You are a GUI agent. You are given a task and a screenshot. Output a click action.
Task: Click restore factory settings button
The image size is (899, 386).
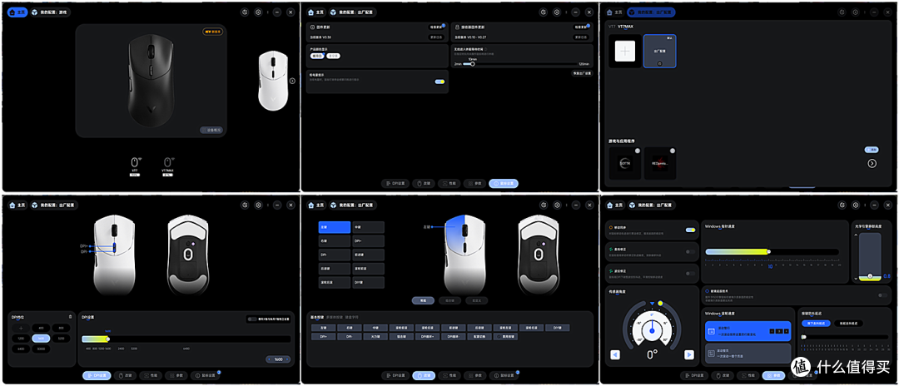coord(581,73)
